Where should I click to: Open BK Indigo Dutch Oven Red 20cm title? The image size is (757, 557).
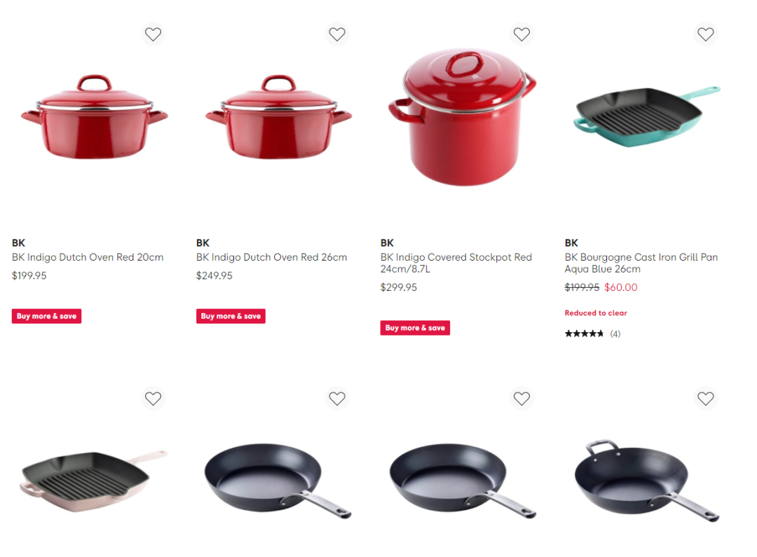[x=88, y=257]
